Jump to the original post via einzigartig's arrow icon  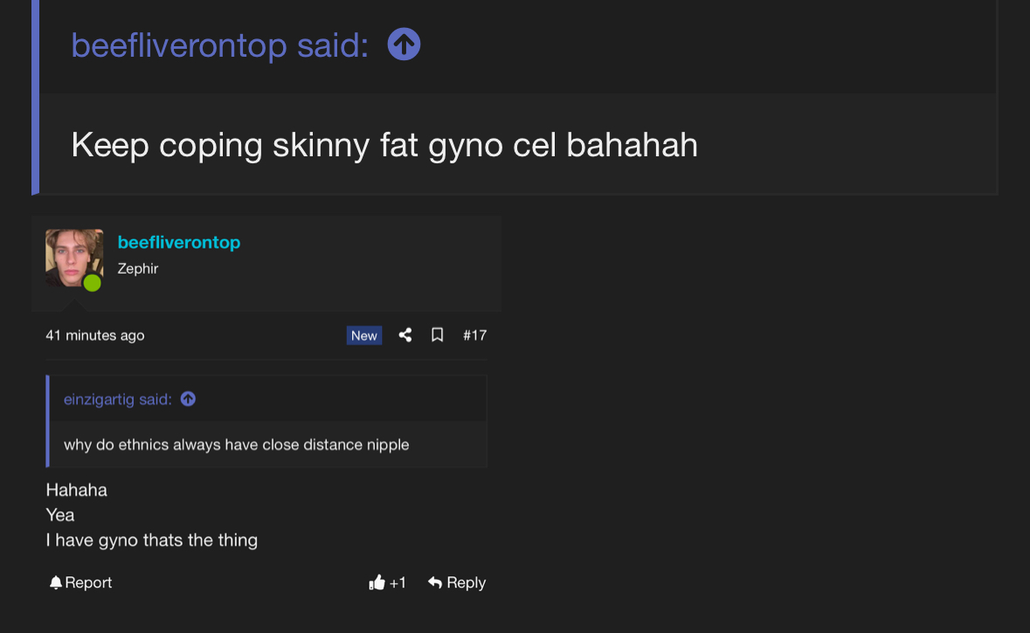click(x=188, y=399)
